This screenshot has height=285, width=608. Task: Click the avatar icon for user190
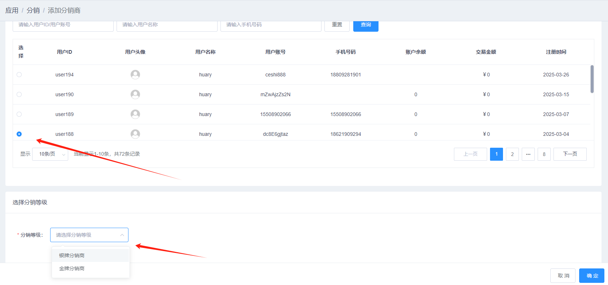[135, 94]
